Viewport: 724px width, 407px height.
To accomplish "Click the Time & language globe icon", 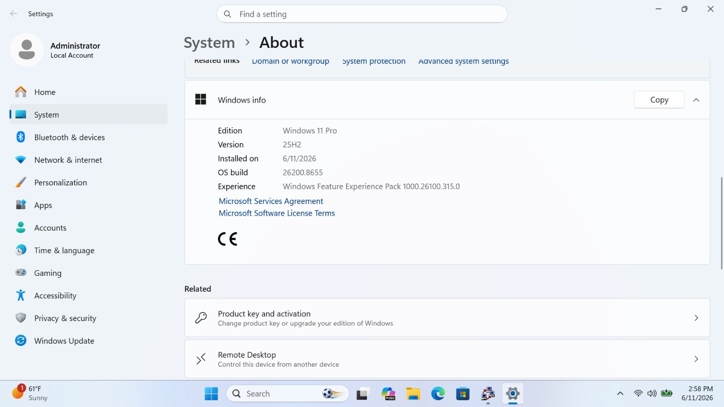I will 21,250.
